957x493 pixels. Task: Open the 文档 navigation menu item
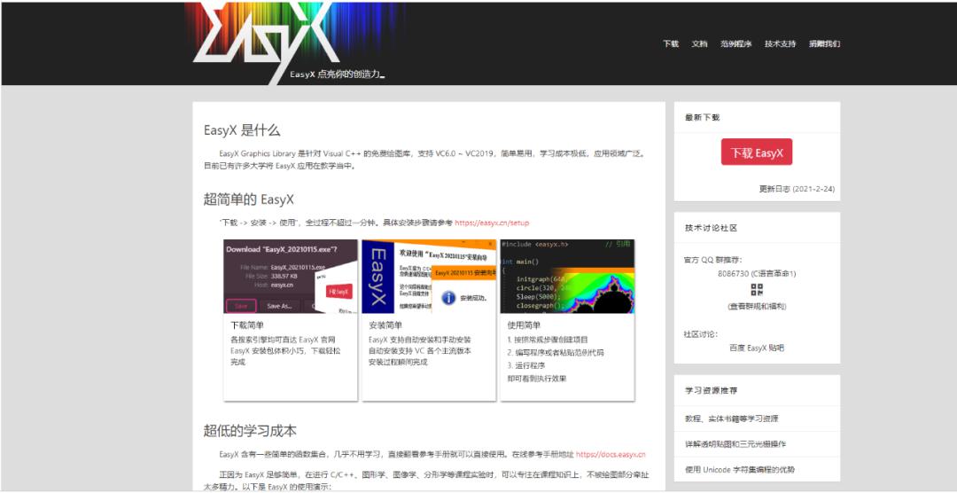click(x=699, y=44)
